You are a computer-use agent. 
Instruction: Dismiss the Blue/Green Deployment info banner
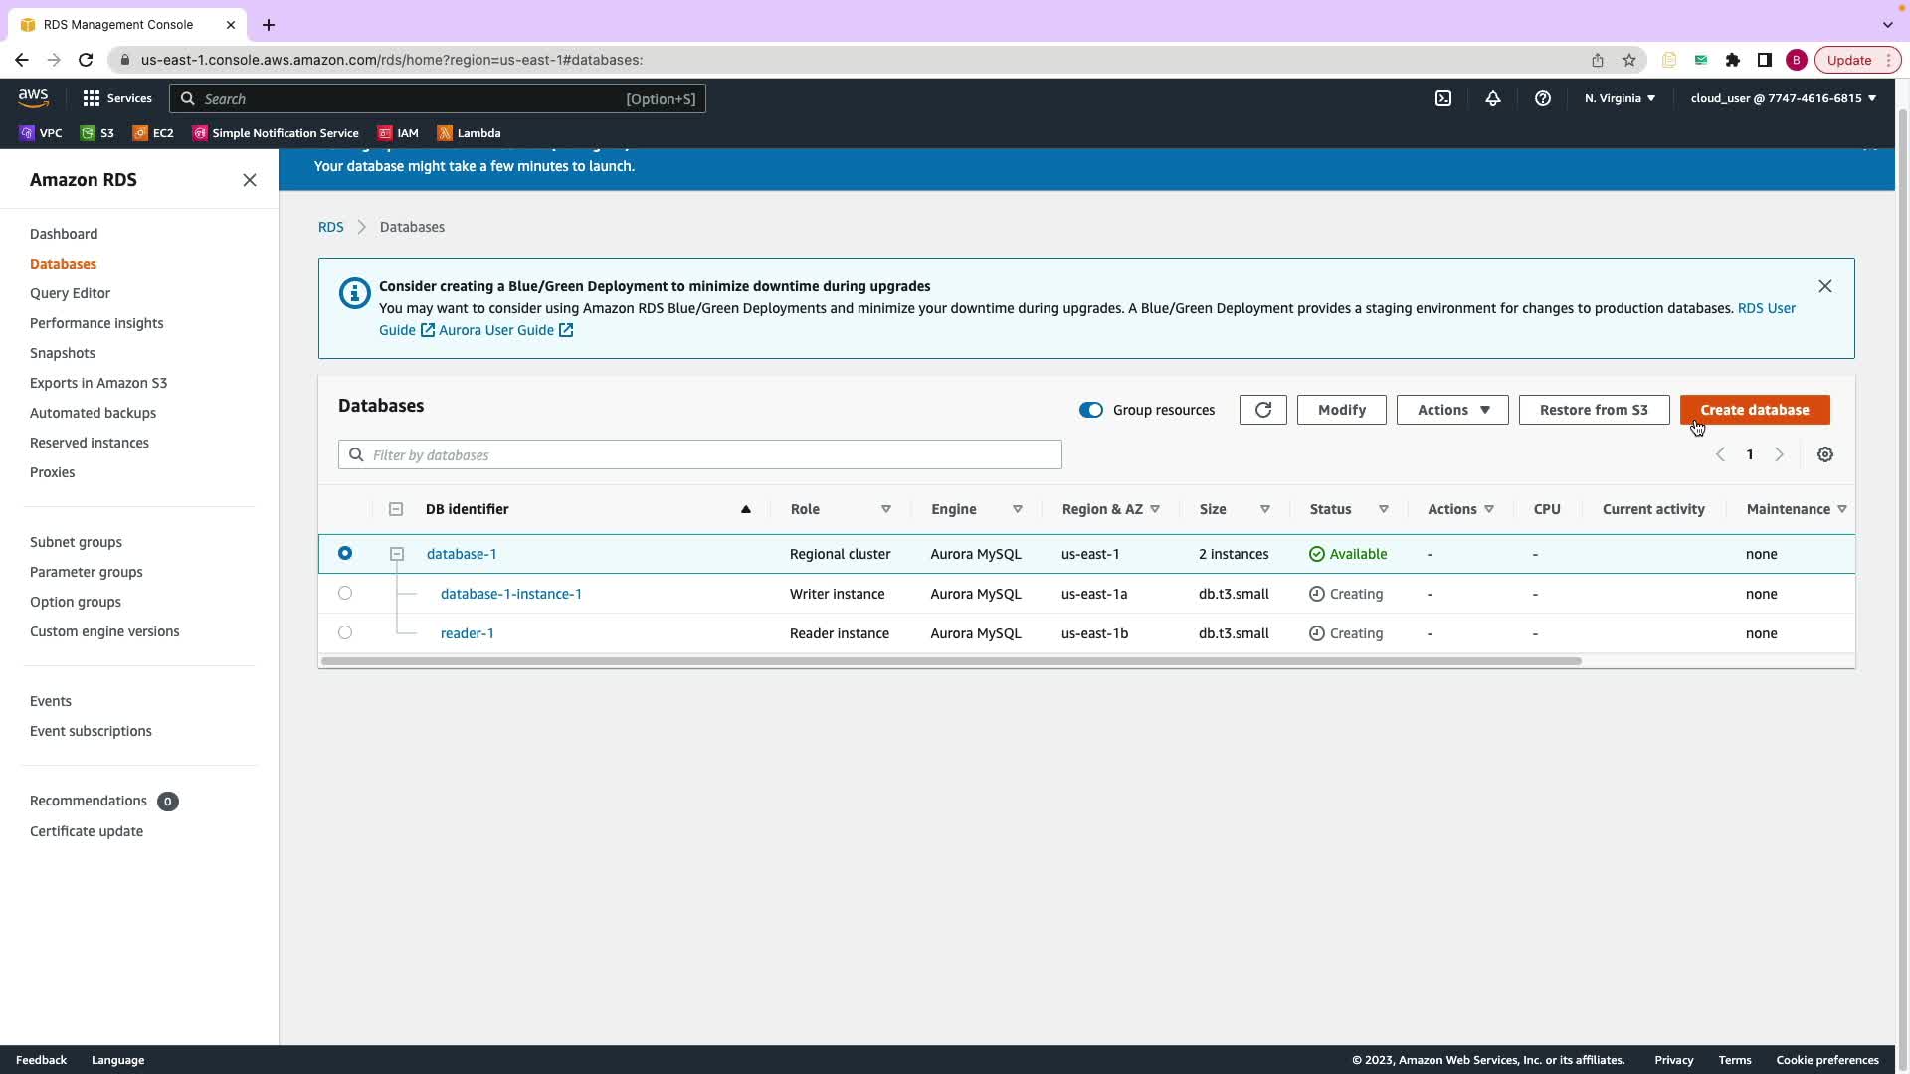coord(1825,286)
